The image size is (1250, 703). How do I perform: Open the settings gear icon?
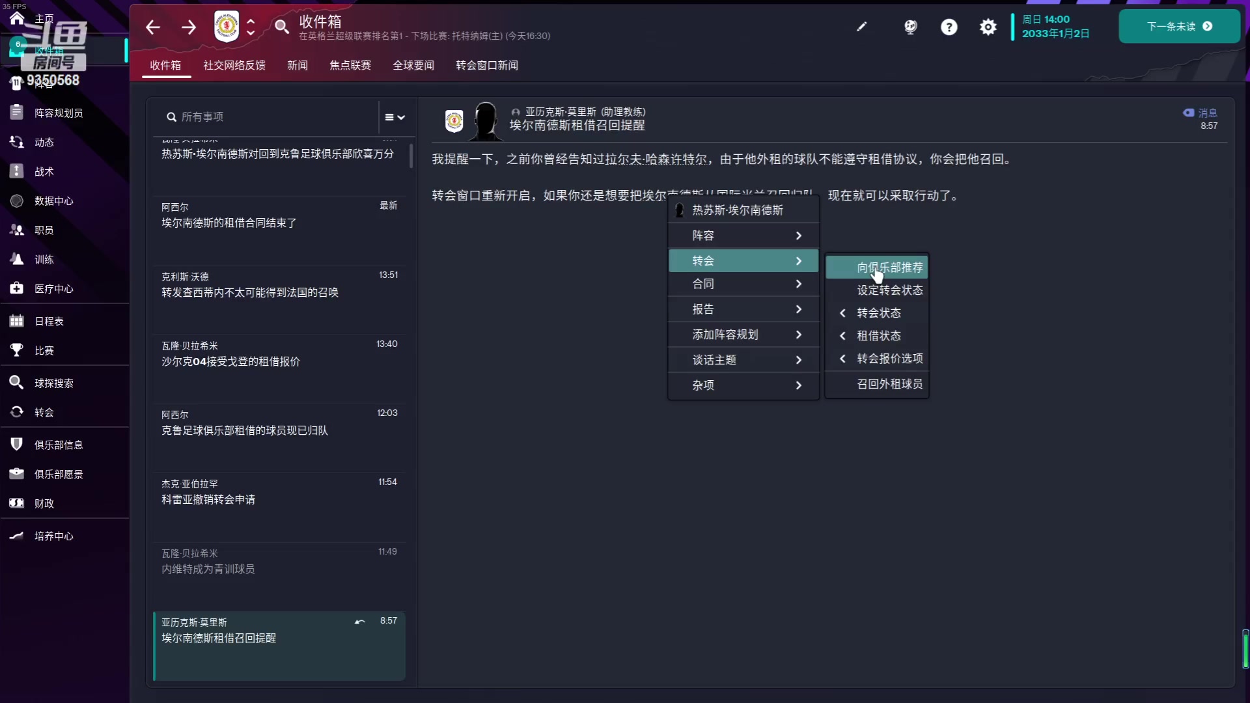[x=988, y=27]
